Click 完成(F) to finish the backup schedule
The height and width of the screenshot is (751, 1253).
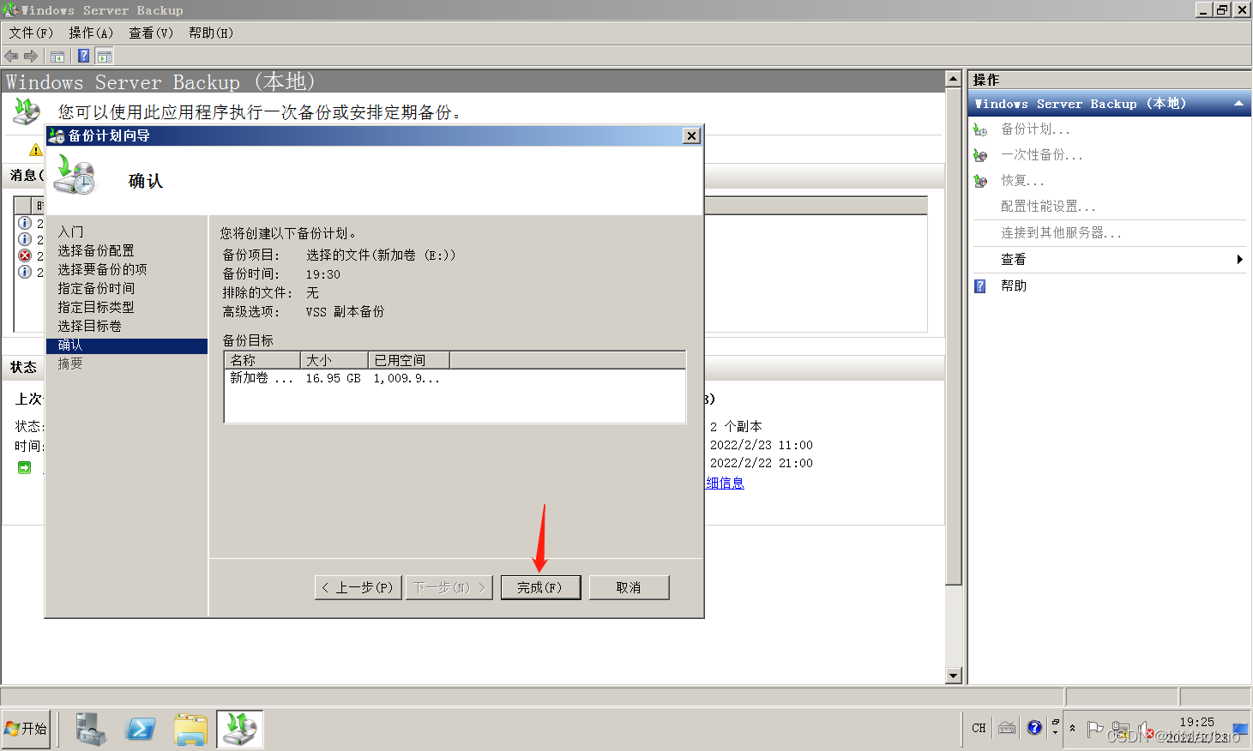tap(541, 587)
